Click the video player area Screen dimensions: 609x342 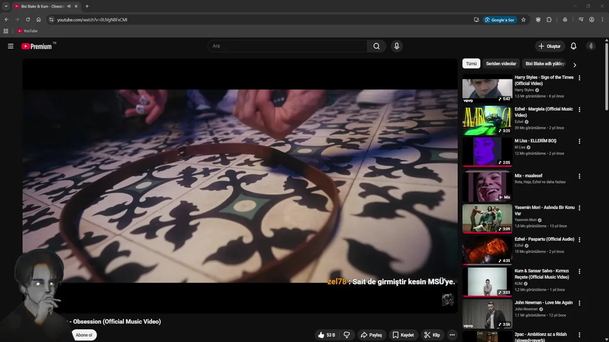[x=240, y=186]
